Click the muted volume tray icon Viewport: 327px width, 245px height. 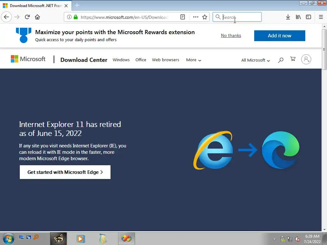point(297,239)
